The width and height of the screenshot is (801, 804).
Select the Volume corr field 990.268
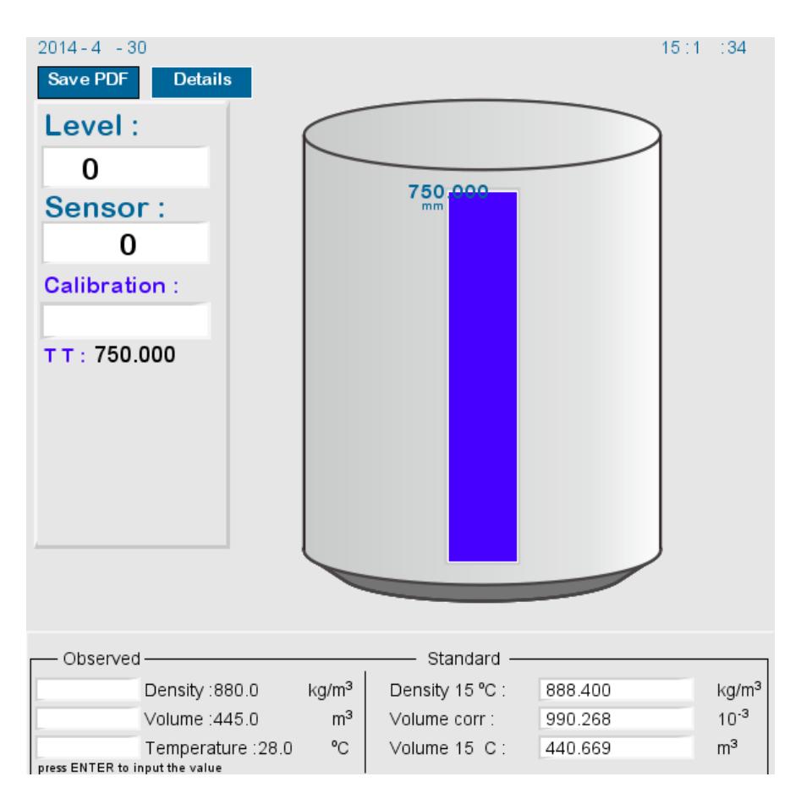[616, 719]
